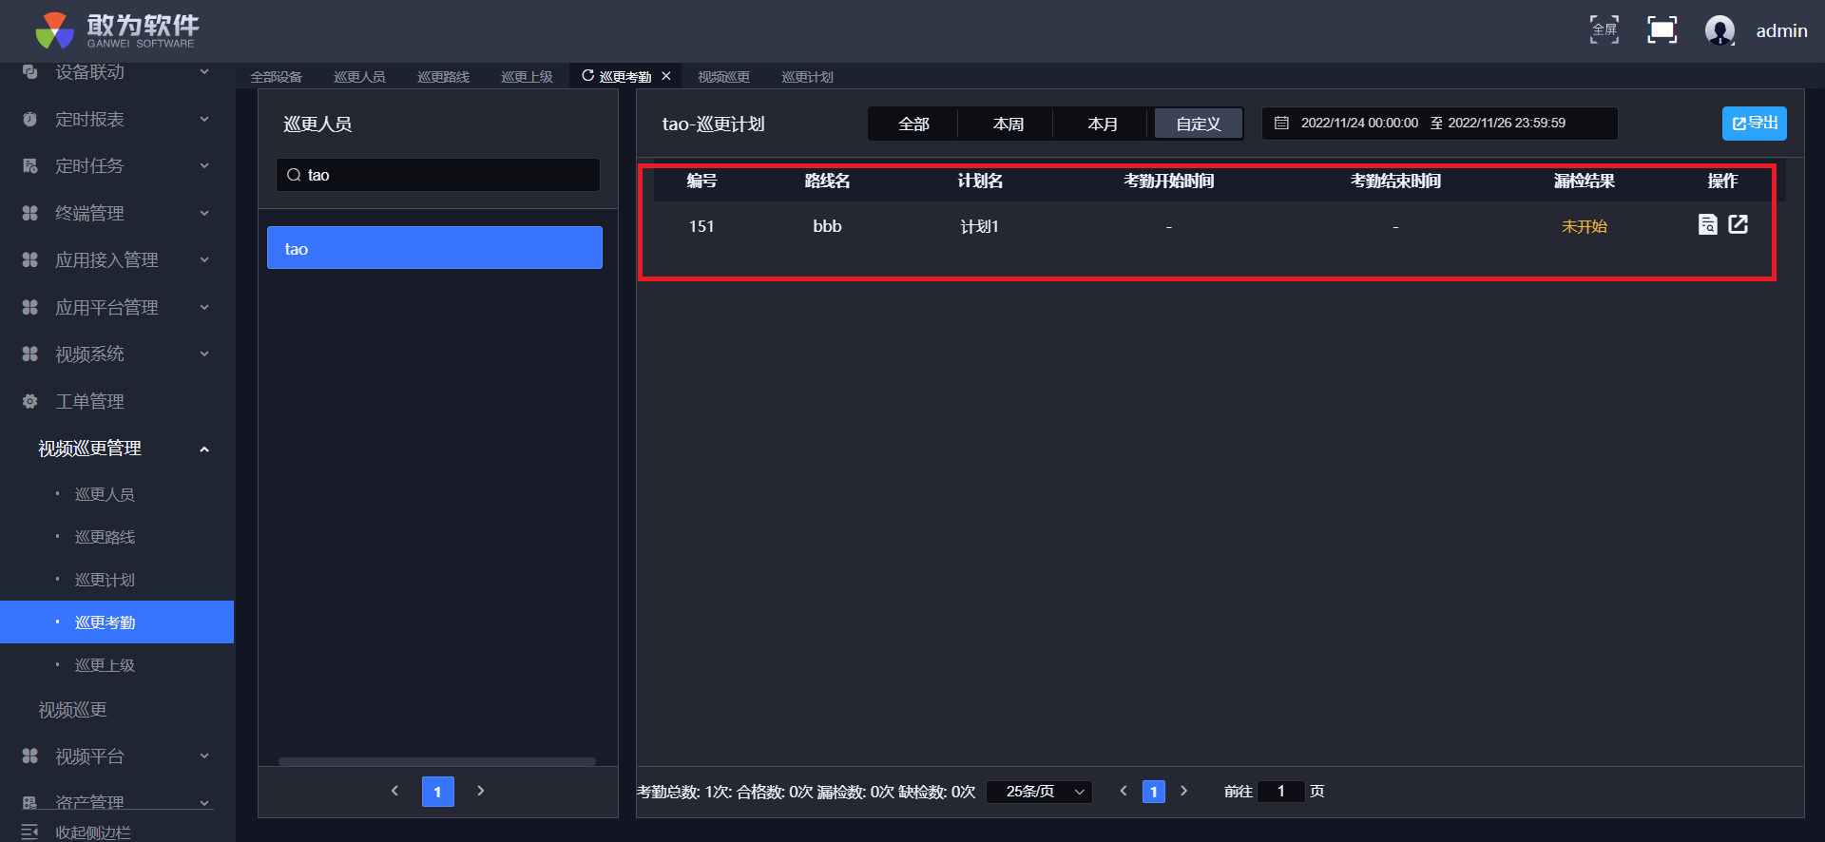
Task: Click the date range start 2022/11/24 field
Action: coord(1359,123)
